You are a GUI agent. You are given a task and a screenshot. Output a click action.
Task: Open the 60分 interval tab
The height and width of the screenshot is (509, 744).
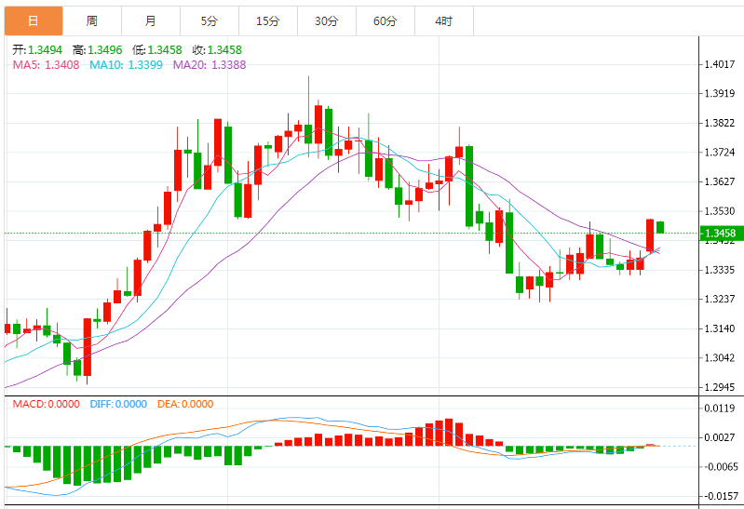click(386, 20)
